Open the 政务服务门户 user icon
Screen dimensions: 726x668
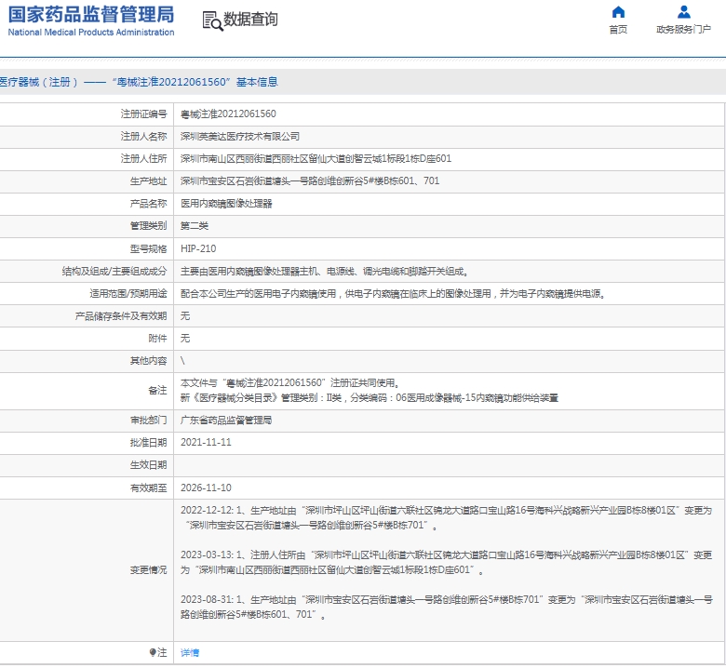[x=683, y=11]
